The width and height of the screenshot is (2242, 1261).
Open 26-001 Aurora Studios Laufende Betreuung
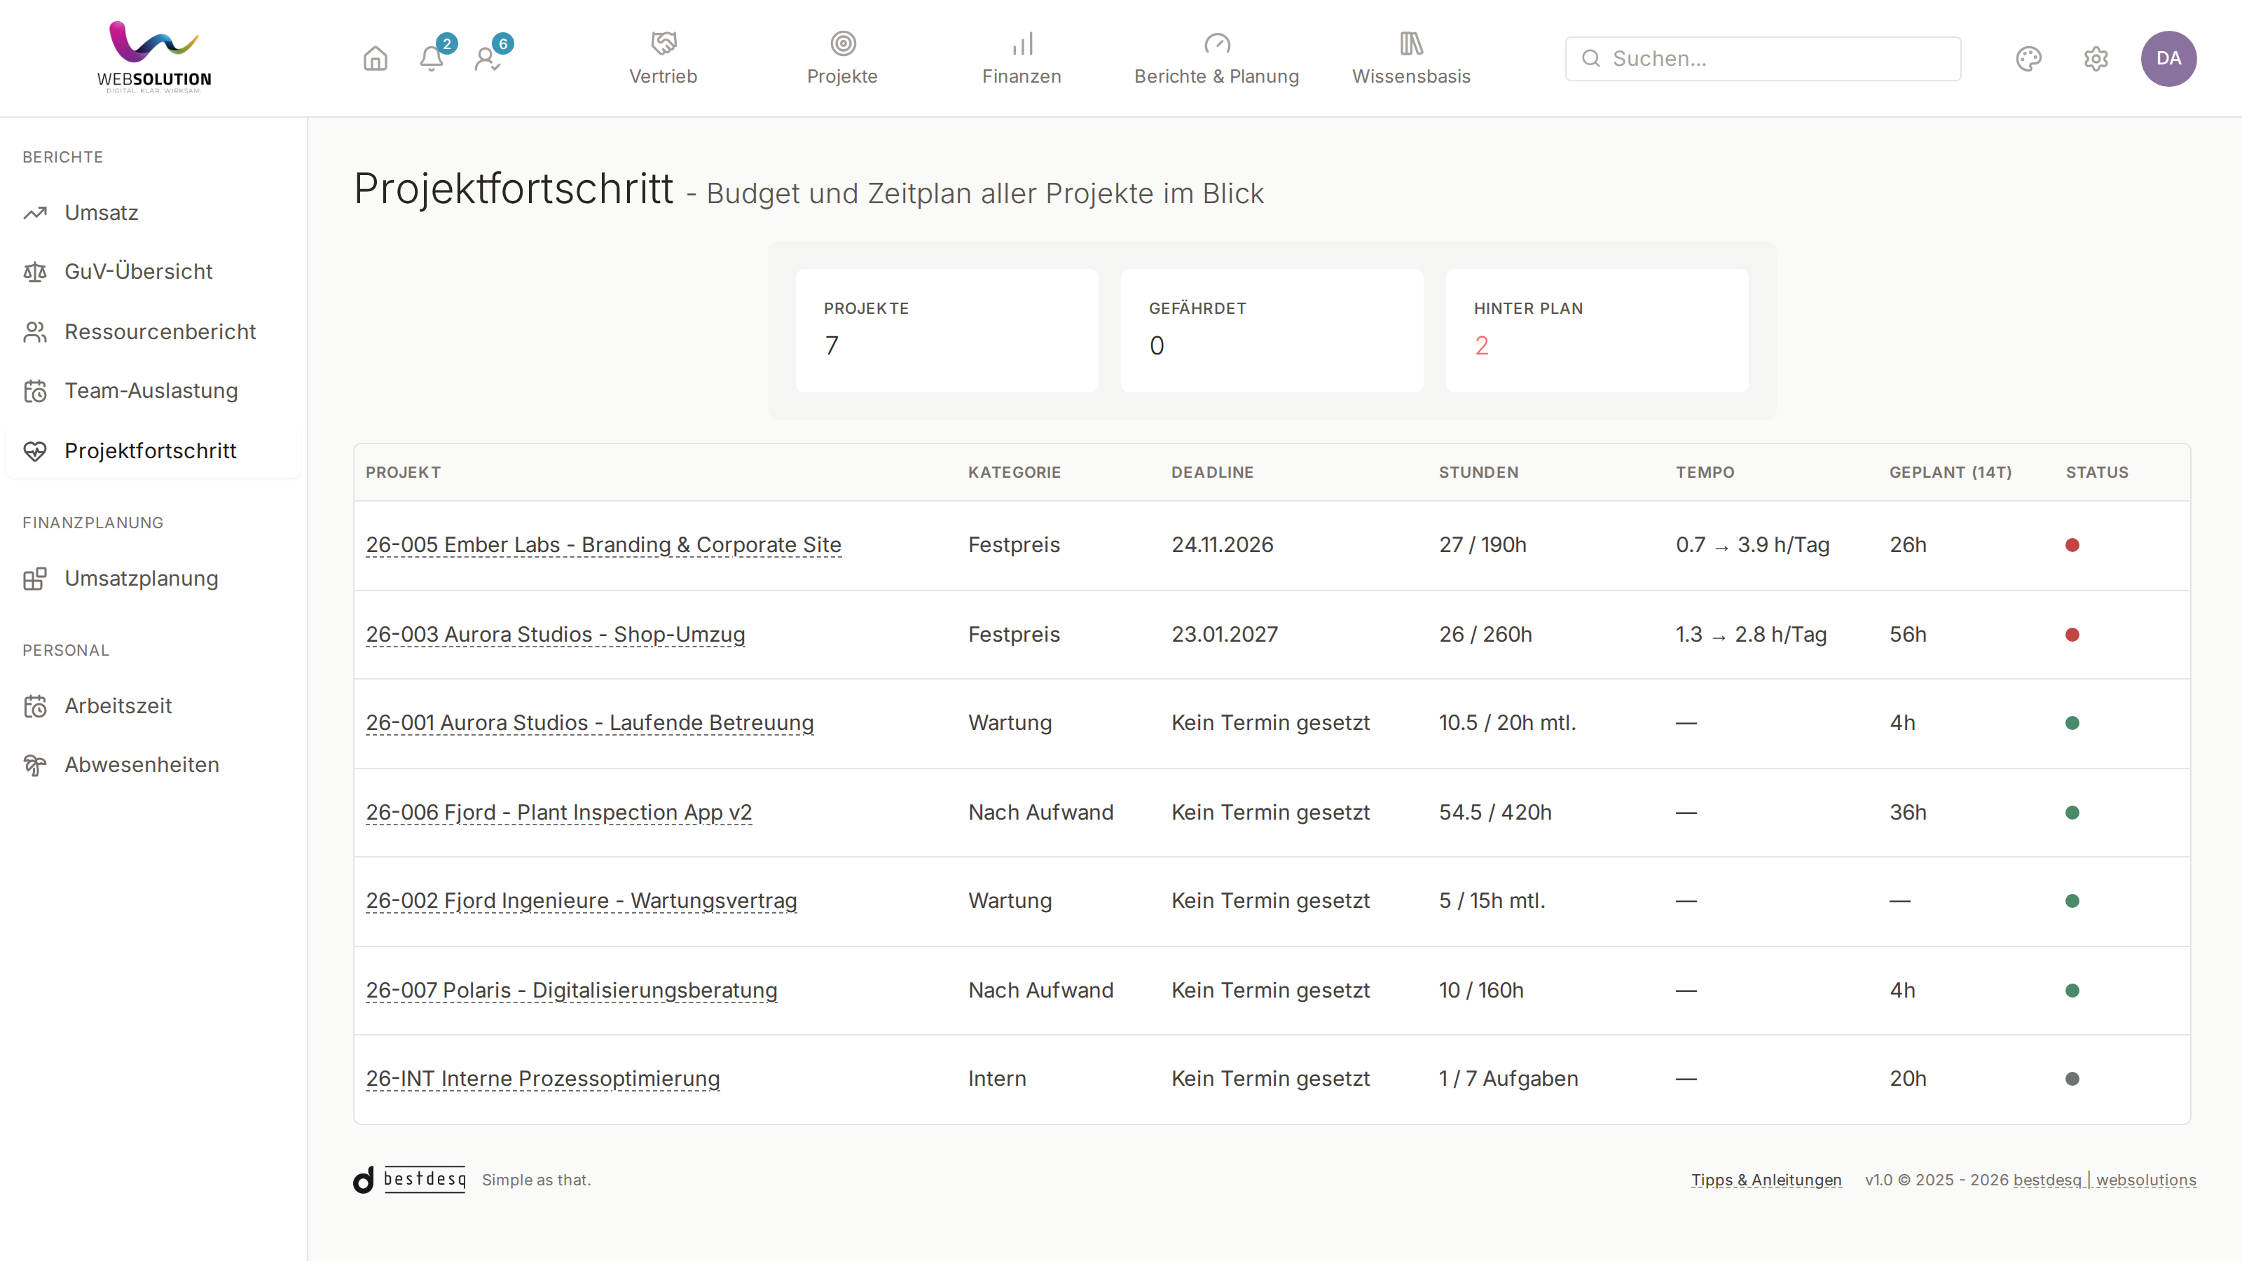[x=589, y=722]
